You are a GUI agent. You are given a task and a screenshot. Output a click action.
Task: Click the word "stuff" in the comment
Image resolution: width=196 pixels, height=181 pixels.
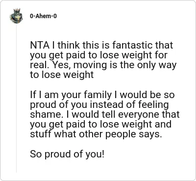coord(41,134)
